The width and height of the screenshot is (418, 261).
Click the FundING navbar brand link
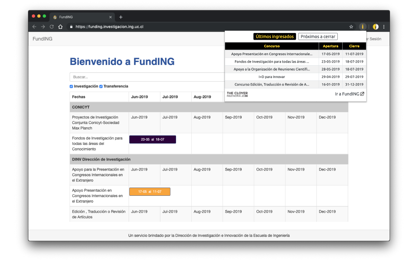[x=42, y=39]
